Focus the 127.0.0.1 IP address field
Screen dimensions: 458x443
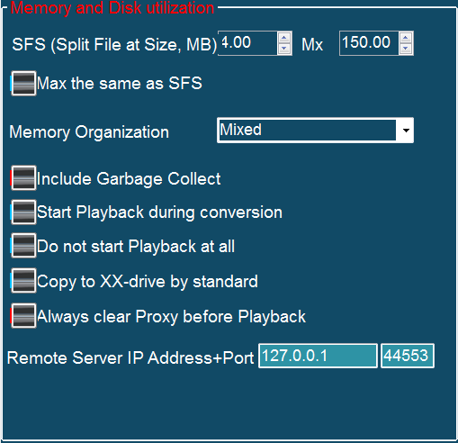(318, 356)
